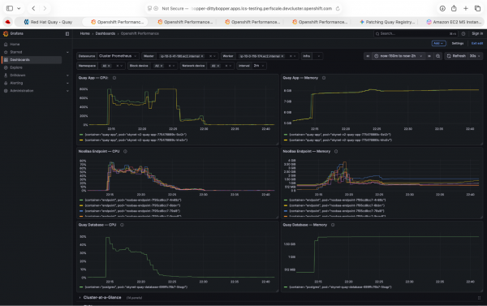Show info for Quay App Memory panel
The height and width of the screenshot is (306, 487).
(324, 78)
